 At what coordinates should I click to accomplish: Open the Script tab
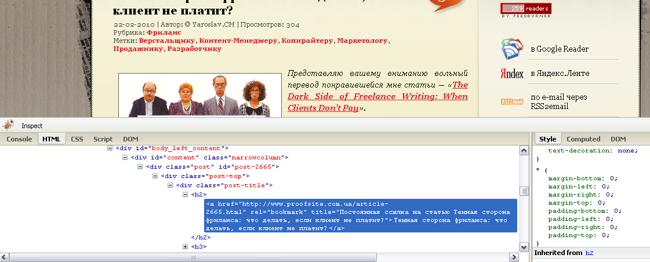pos(103,139)
